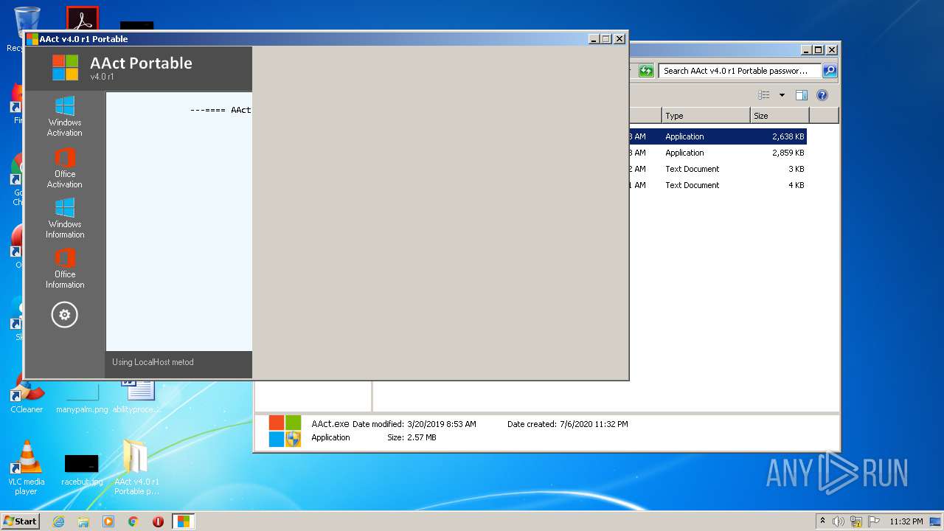Maximize the Explorer window
The width and height of the screenshot is (944, 531).
(x=818, y=50)
